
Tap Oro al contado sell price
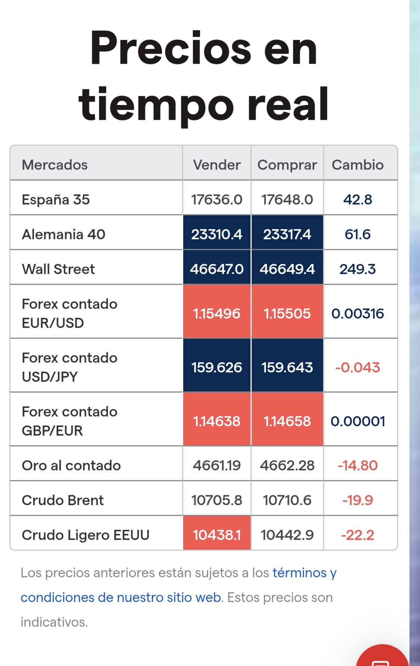tap(217, 466)
